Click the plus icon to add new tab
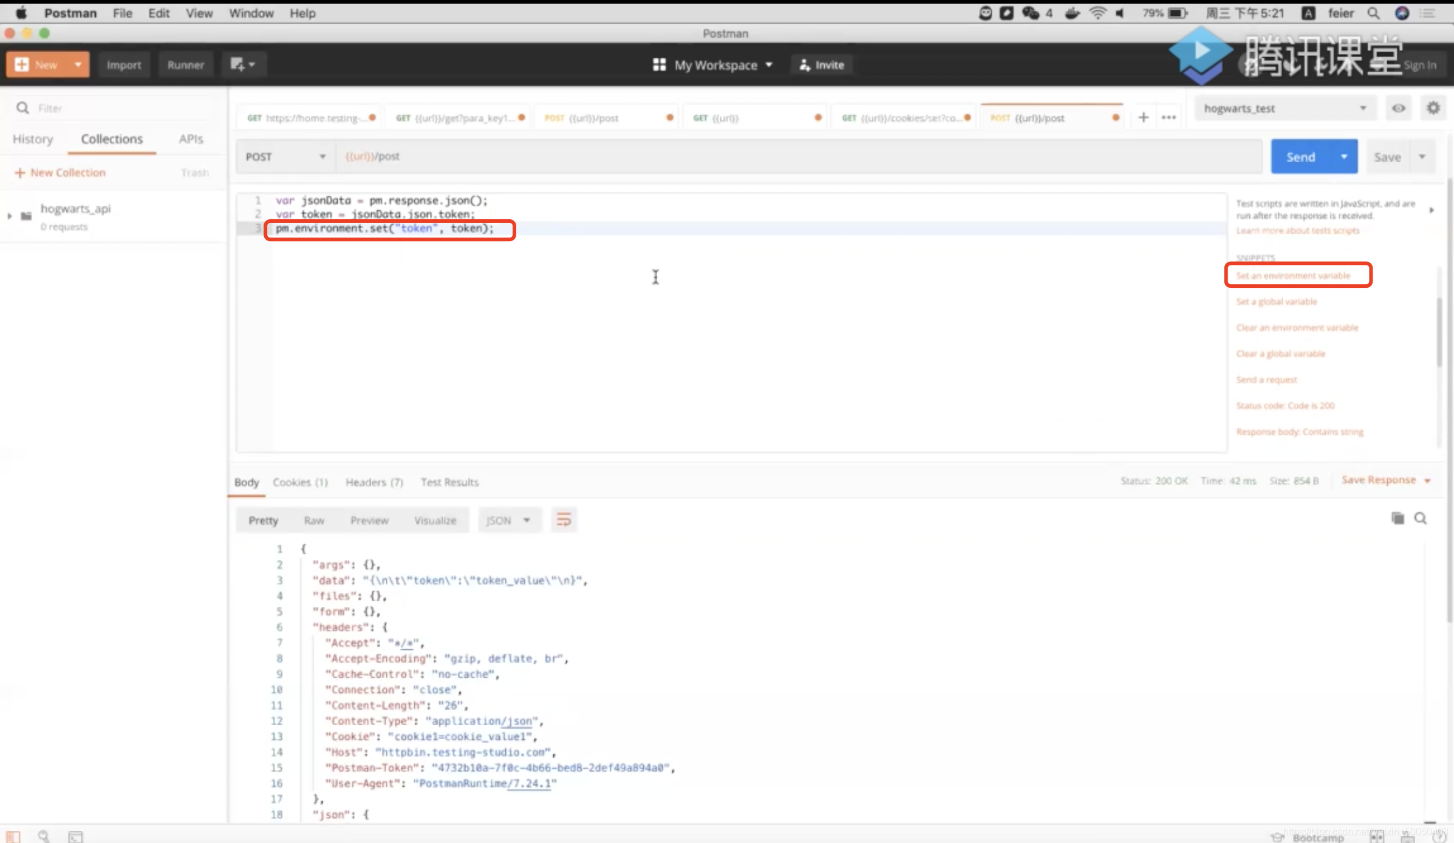The image size is (1454, 843). coord(1143,117)
